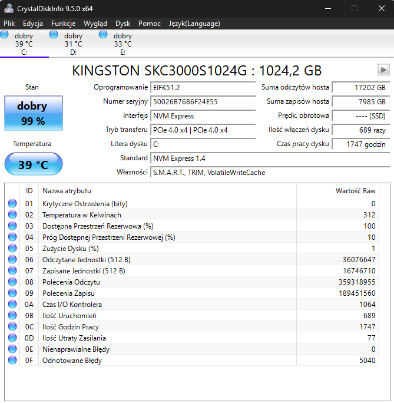Click the CrystalDiskInfo app icon in title bar
This screenshot has height=403, width=394.
coord(8,9)
